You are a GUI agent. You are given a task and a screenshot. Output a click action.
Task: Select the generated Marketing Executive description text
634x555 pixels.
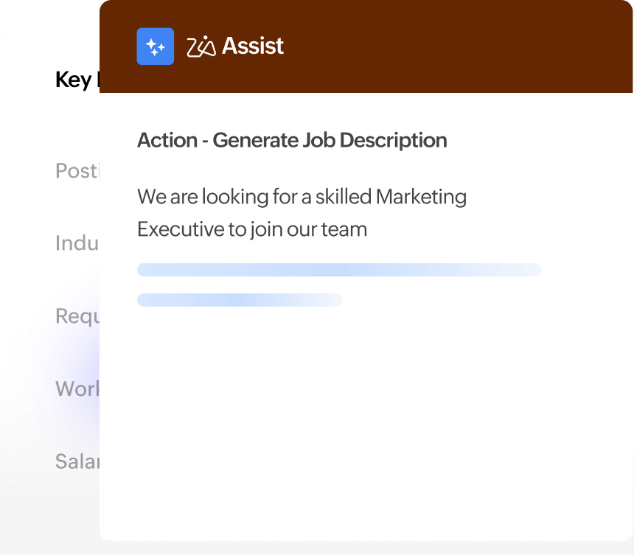click(302, 212)
